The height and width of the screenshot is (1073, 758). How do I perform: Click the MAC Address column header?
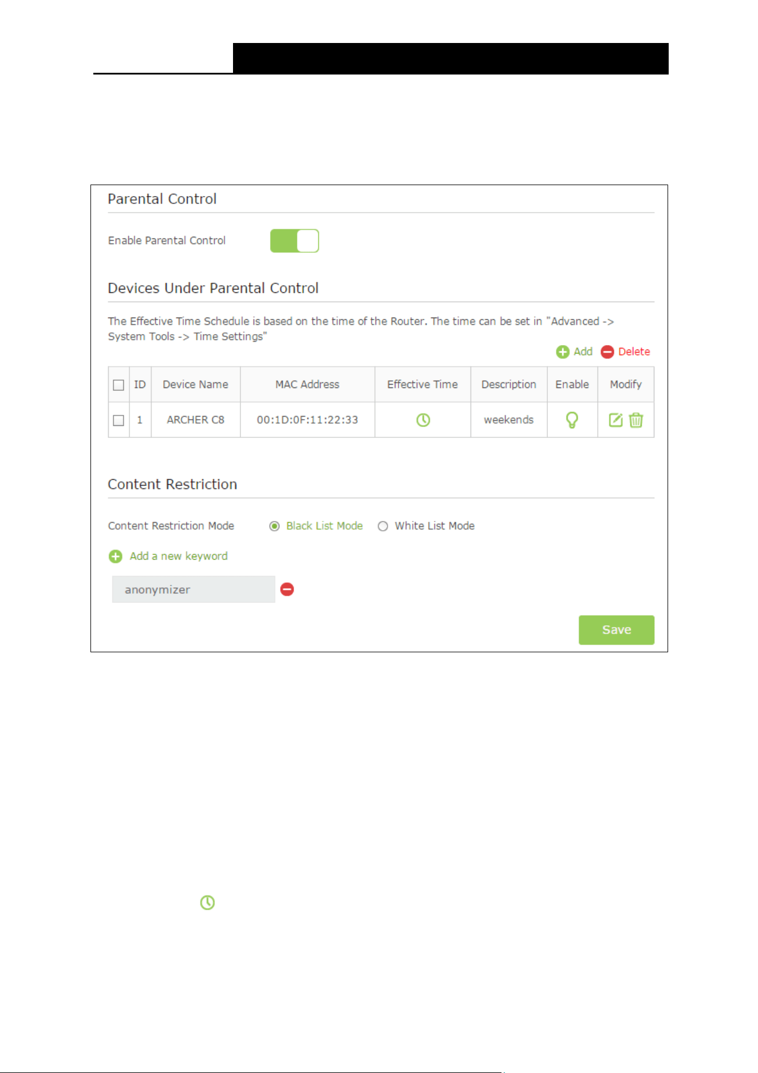click(x=307, y=385)
